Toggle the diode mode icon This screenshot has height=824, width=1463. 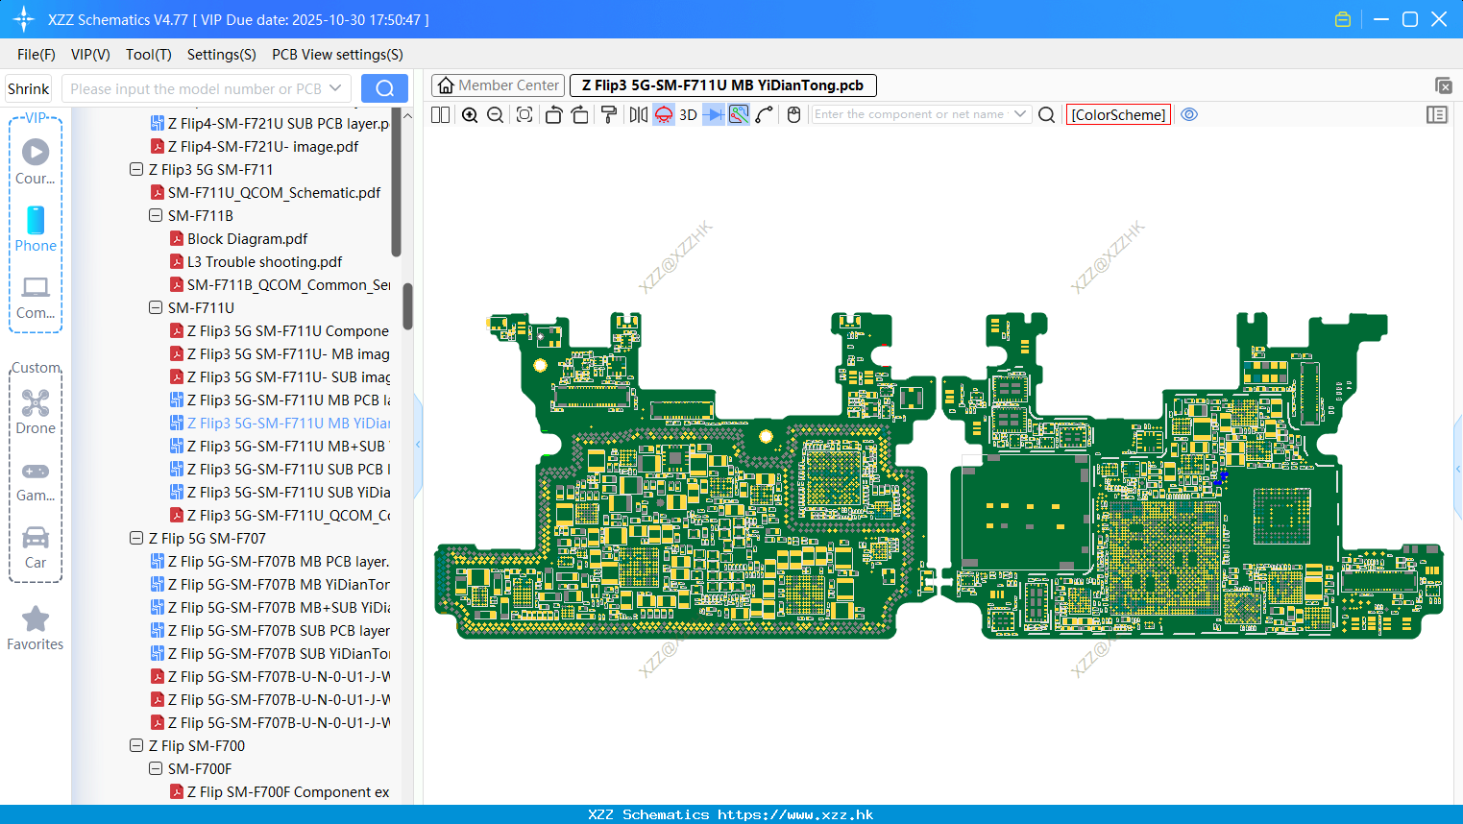click(x=714, y=114)
